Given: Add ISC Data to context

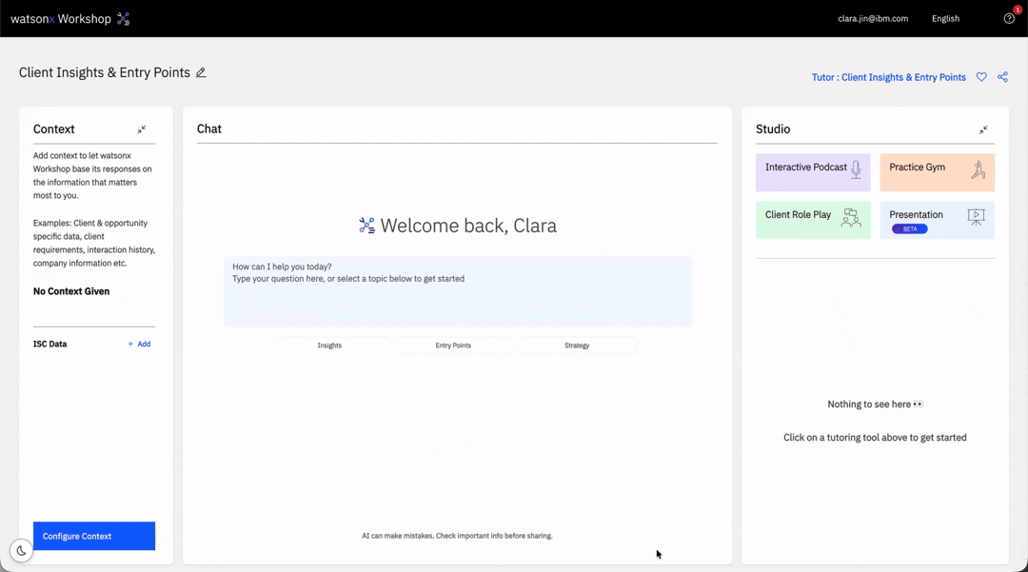Looking at the screenshot, I should coord(139,344).
